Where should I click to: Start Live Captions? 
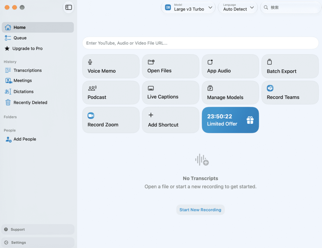(x=171, y=92)
